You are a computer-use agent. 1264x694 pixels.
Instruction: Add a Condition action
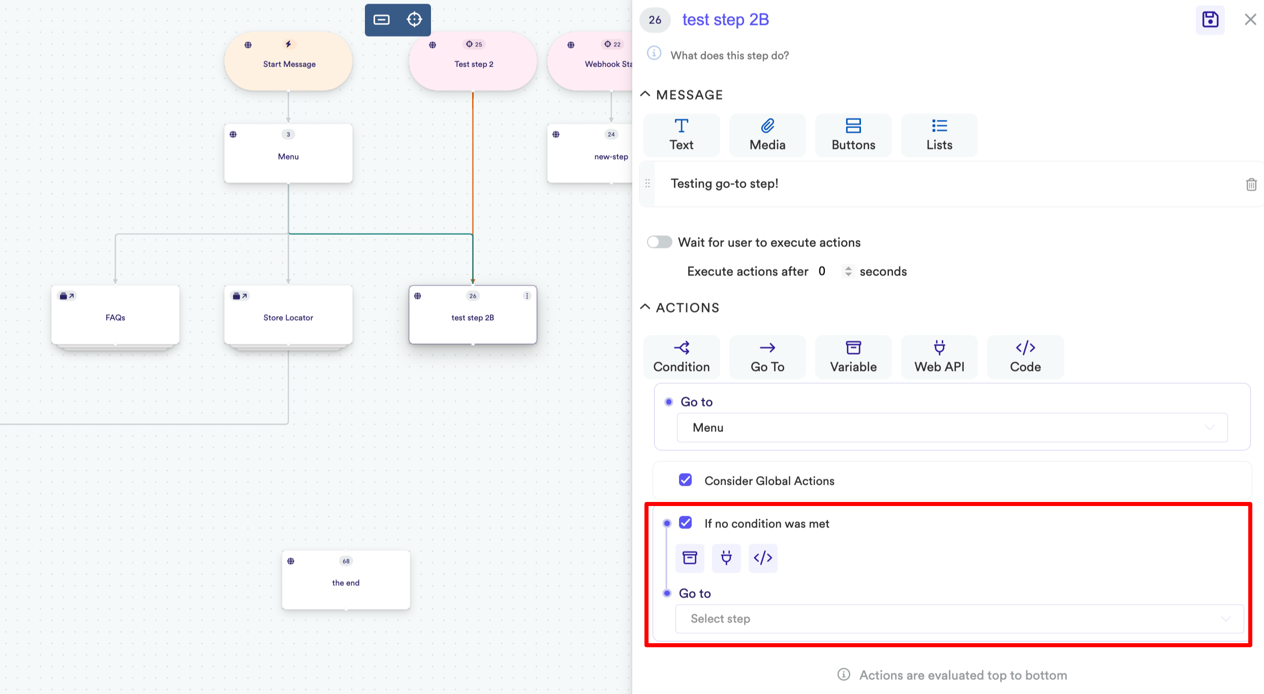681,357
